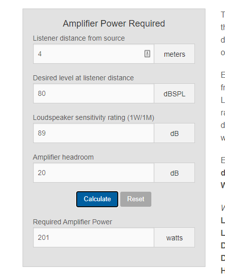Click the 'Desired level at listener distance' label
225x276 pixels.
coord(83,78)
